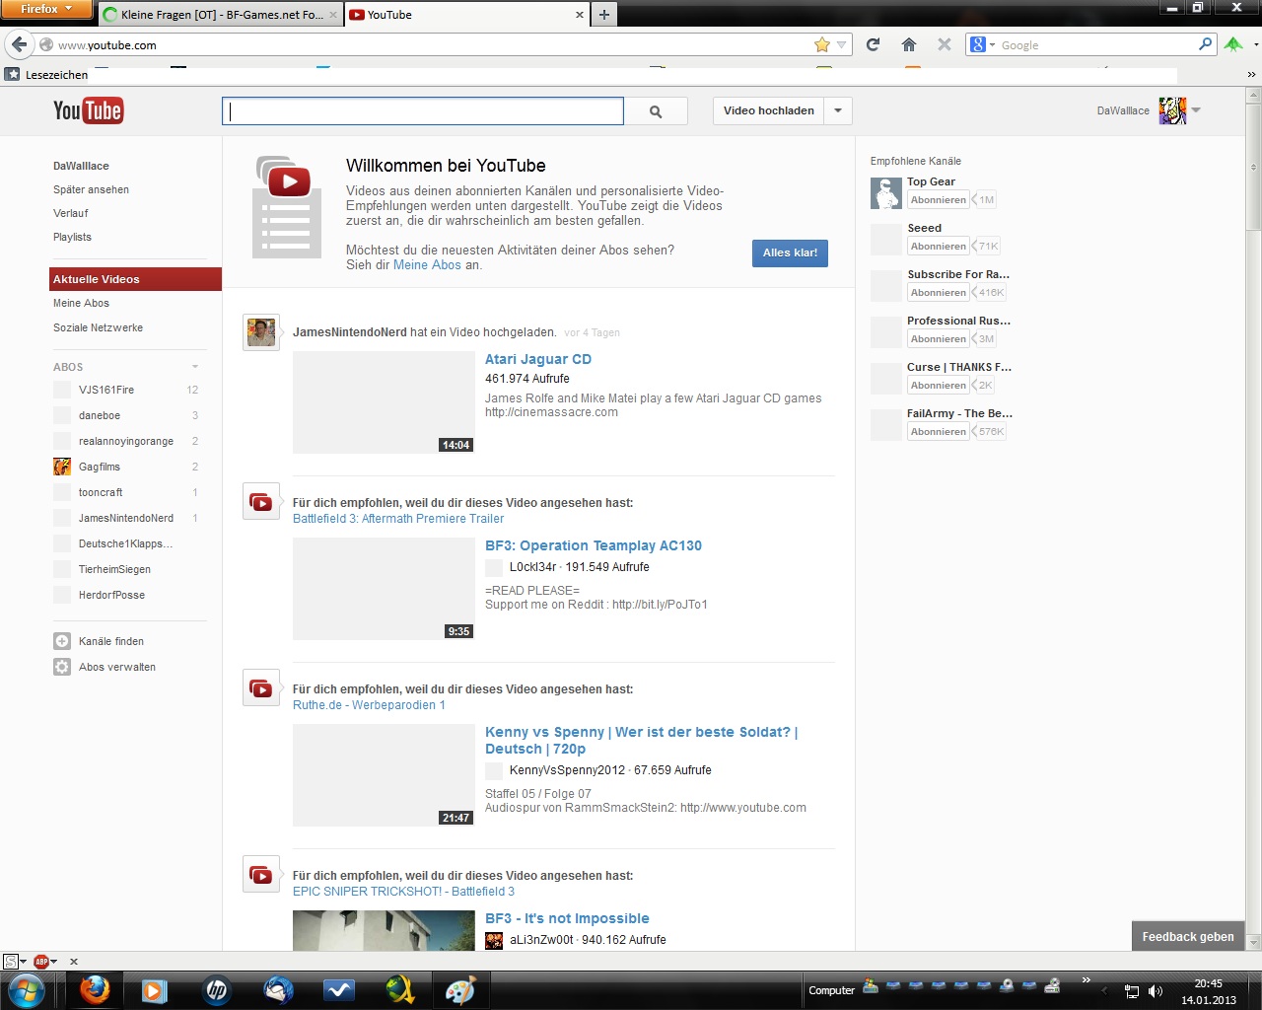This screenshot has height=1010, width=1262.
Task: Click green arrow addon icon in toolbar
Action: tap(1233, 44)
